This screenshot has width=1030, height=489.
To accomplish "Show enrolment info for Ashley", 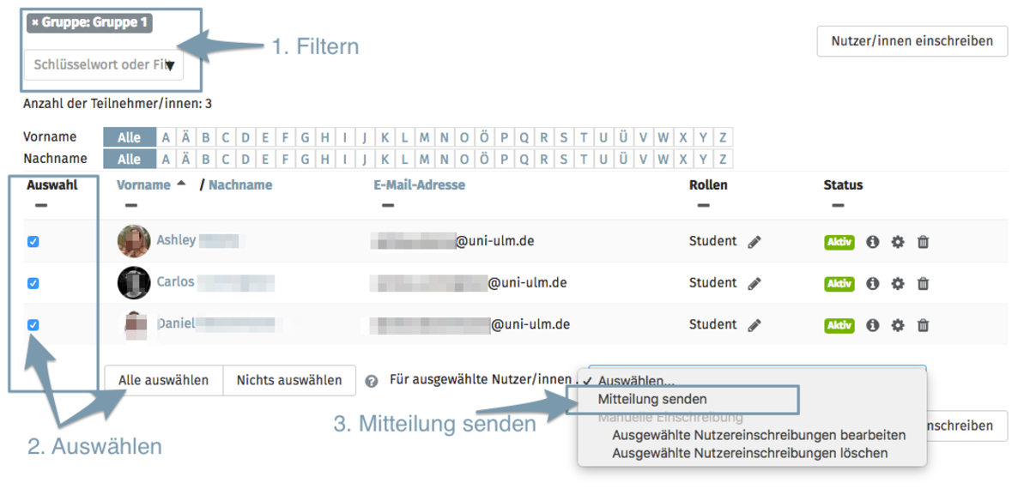I will point(873,242).
